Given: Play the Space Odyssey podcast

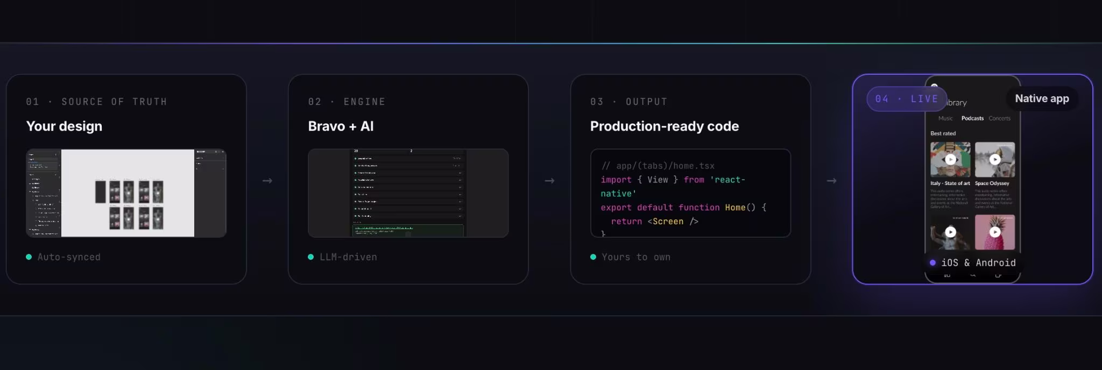Looking at the screenshot, I should 995,159.
